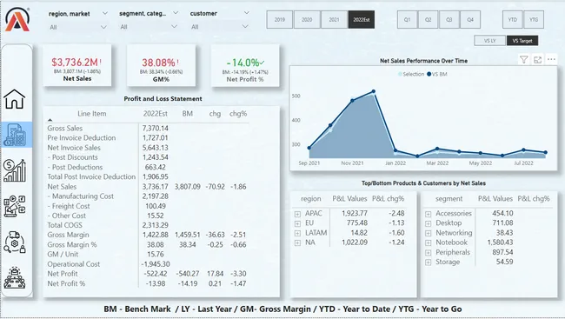Expand the Desktop segment row
The height and width of the screenshot is (319, 565).
point(428,223)
